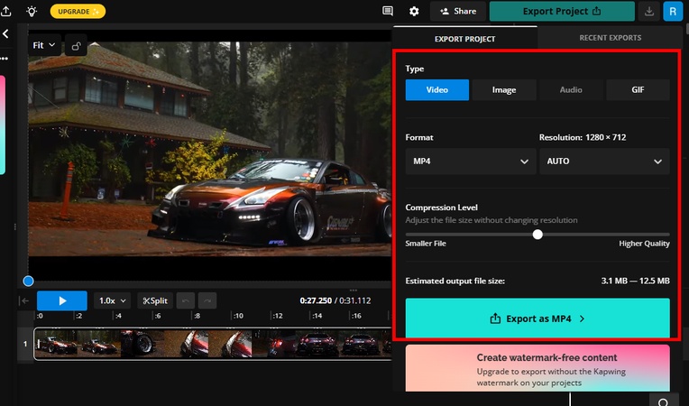Open the AUTO resolution dropdown
Screen dimensions: 689x406
[x=604, y=161]
